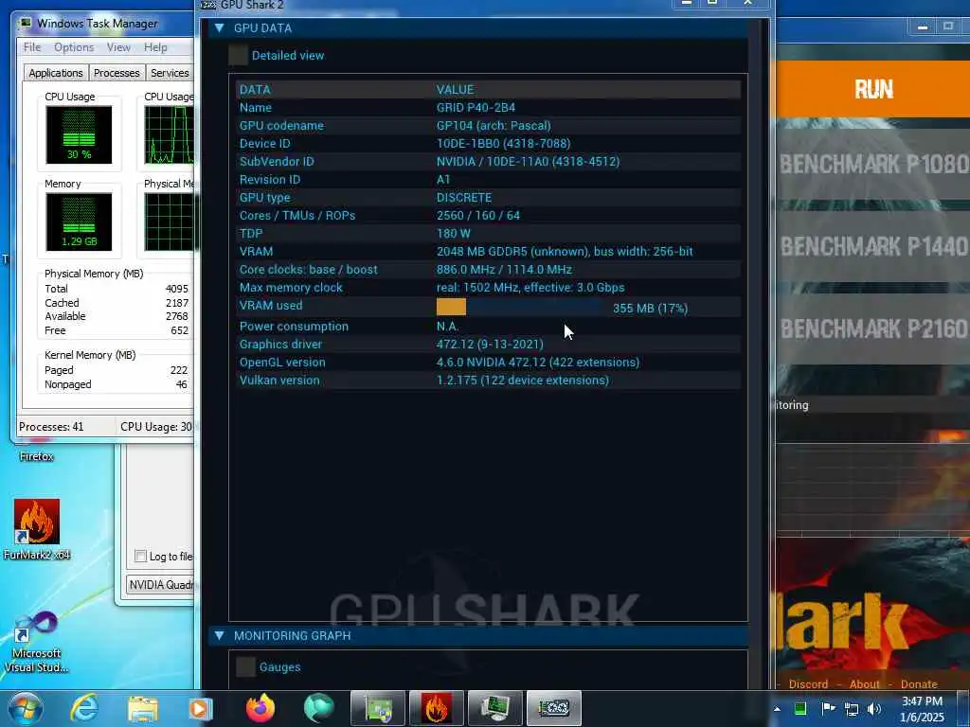The width and height of the screenshot is (970, 727).
Task: Select the Core clocks 886.0 MHz value
Action: coord(504,270)
